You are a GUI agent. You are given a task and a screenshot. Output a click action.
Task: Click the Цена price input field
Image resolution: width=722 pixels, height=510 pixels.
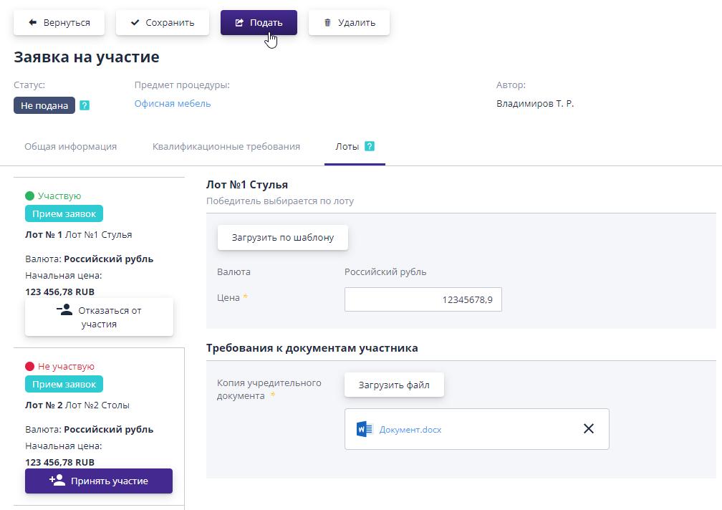point(423,299)
